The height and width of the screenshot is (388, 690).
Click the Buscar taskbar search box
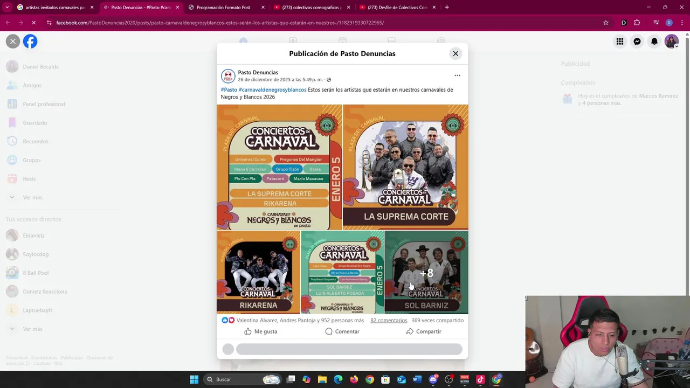(242, 379)
